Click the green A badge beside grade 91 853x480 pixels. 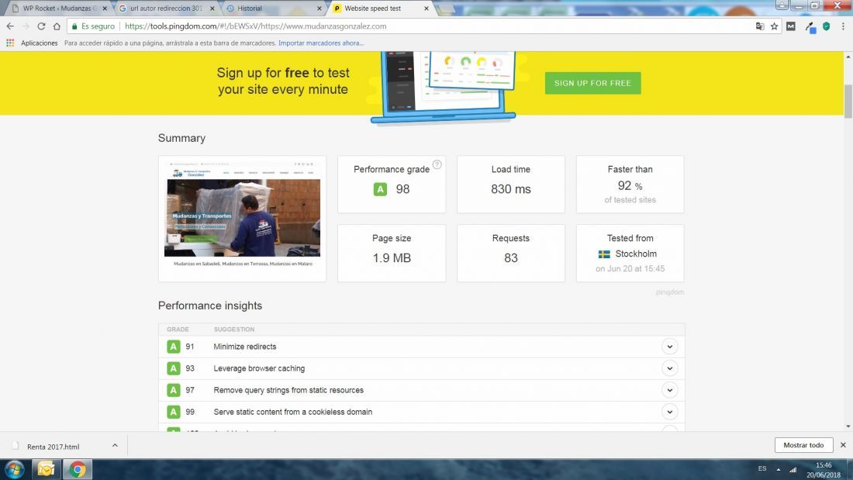tap(174, 347)
